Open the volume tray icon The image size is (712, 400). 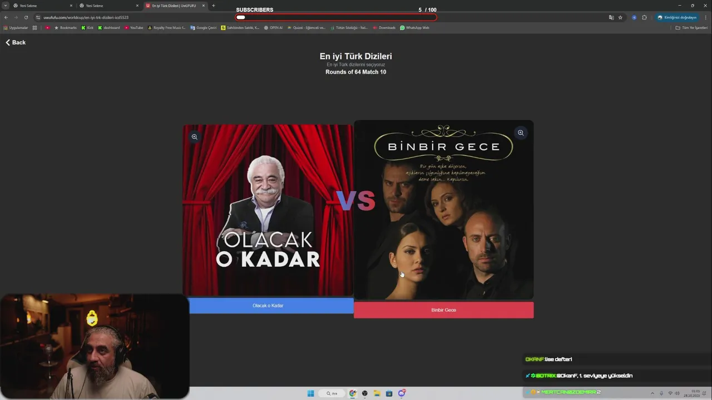[678, 393]
